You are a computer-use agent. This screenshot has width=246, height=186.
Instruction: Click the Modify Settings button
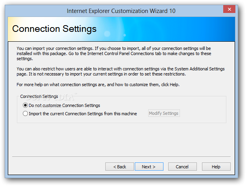164,113
